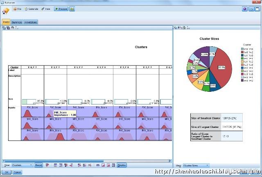Click the Cluster header cell of table
262x177 pixels.
15,67
